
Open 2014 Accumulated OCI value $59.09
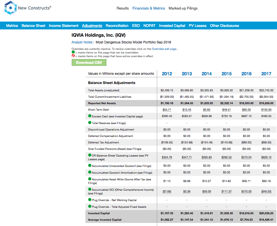[x=207, y=191]
